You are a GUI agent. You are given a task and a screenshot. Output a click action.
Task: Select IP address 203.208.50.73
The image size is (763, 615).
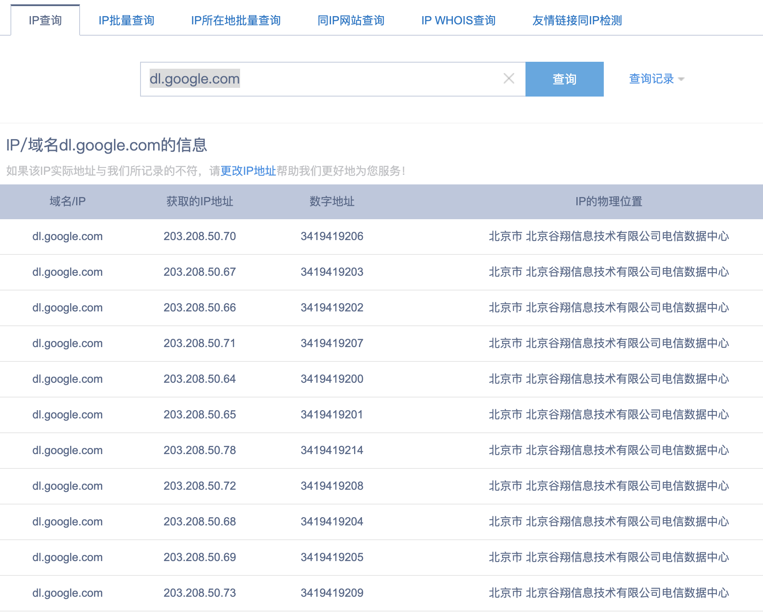(x=200, y=593)
